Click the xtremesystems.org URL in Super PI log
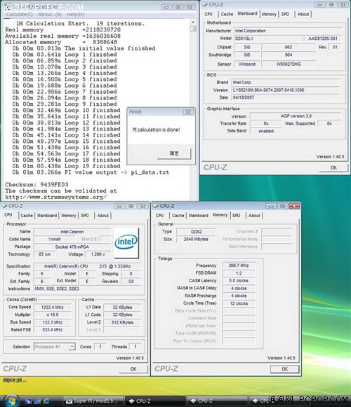Screen dimensions: 351x407 tap(55, 197)
